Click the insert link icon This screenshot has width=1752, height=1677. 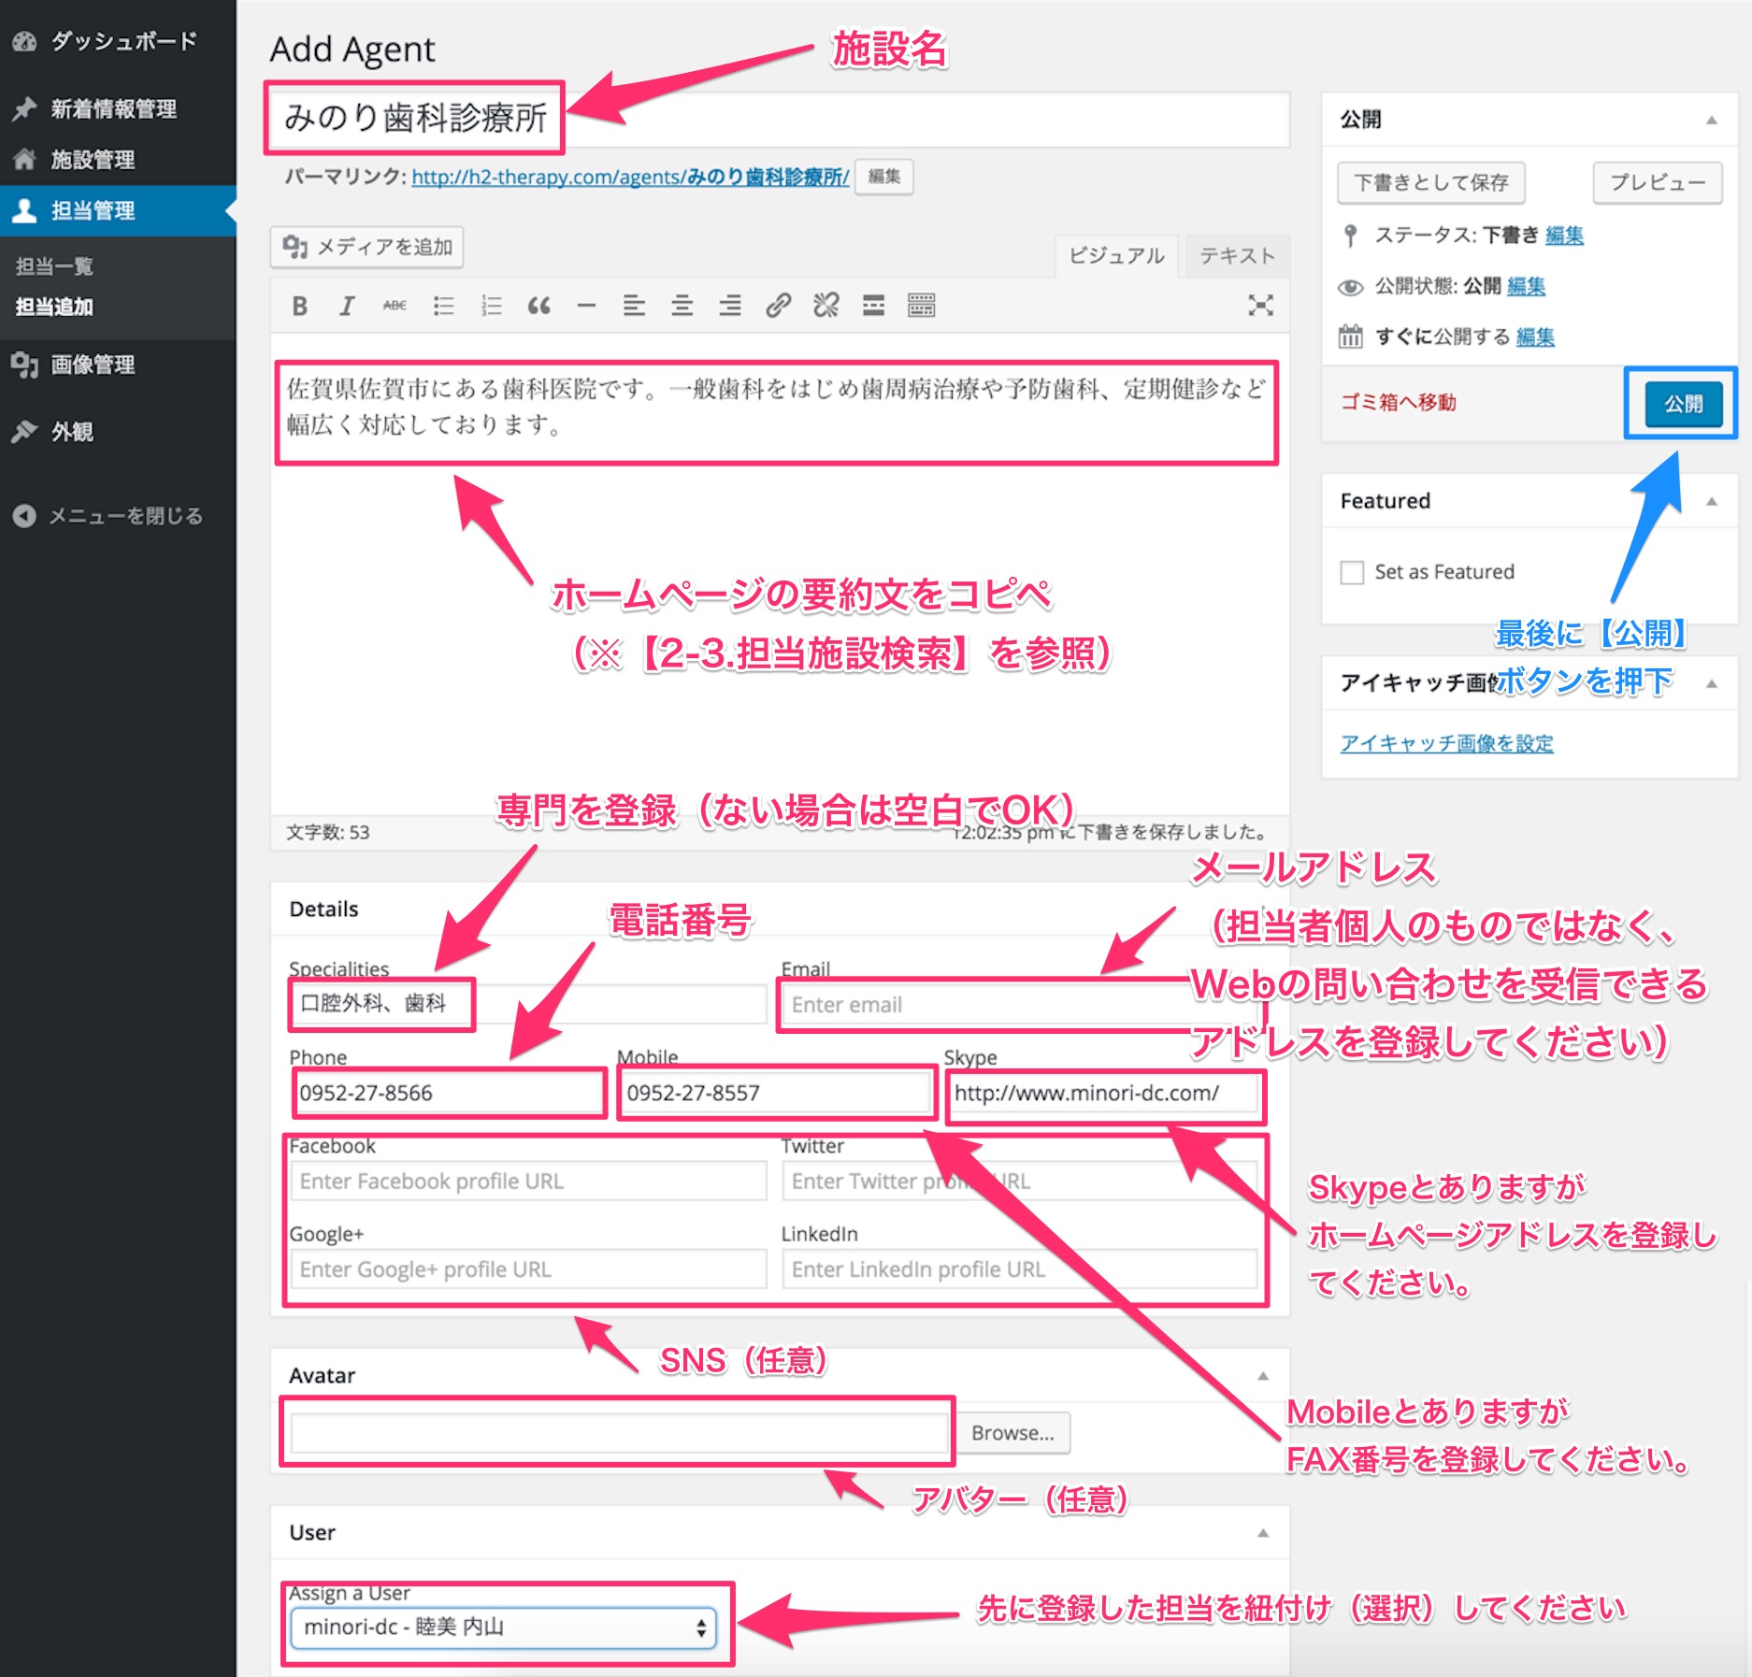pos(778,306)
